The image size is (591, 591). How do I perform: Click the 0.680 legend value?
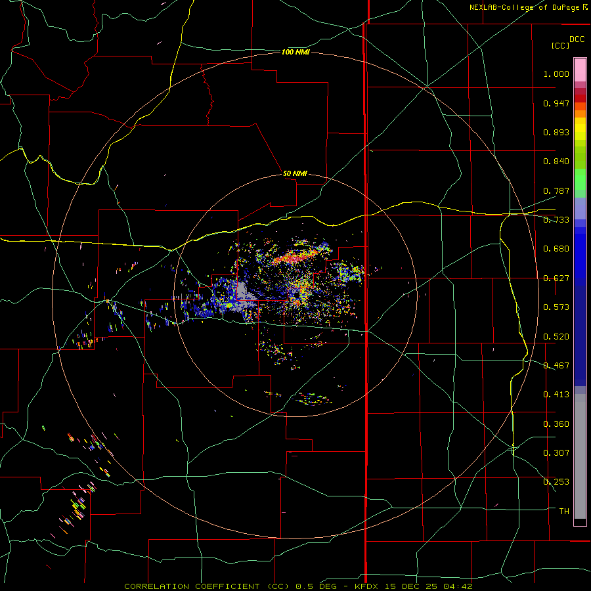point(556,249)
